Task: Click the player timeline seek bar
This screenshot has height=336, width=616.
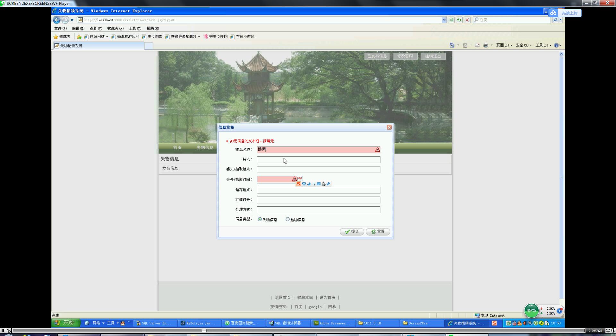Action: coord(298,331)
